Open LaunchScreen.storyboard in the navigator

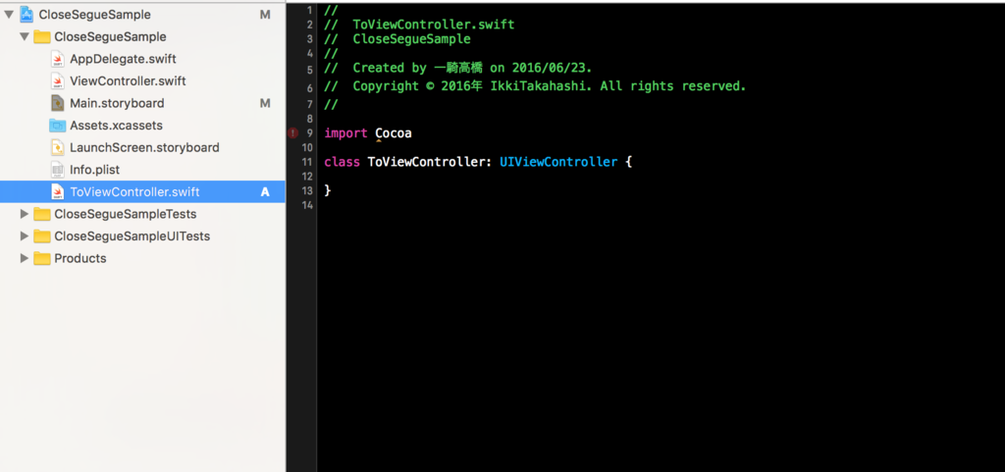coord(145,147)
